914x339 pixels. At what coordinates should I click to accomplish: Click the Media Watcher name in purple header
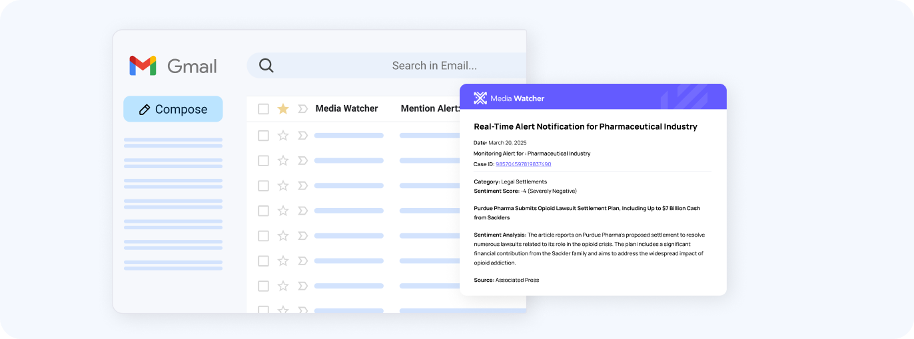tap(517, 98)
